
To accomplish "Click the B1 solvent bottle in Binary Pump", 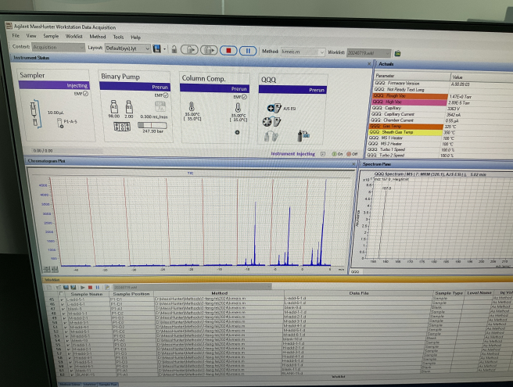I will pyautogui.click(x=129, y=106).
